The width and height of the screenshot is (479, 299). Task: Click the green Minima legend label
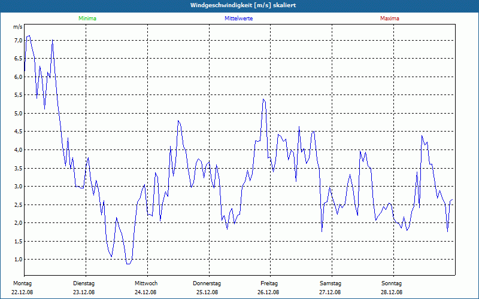point(87,19)
